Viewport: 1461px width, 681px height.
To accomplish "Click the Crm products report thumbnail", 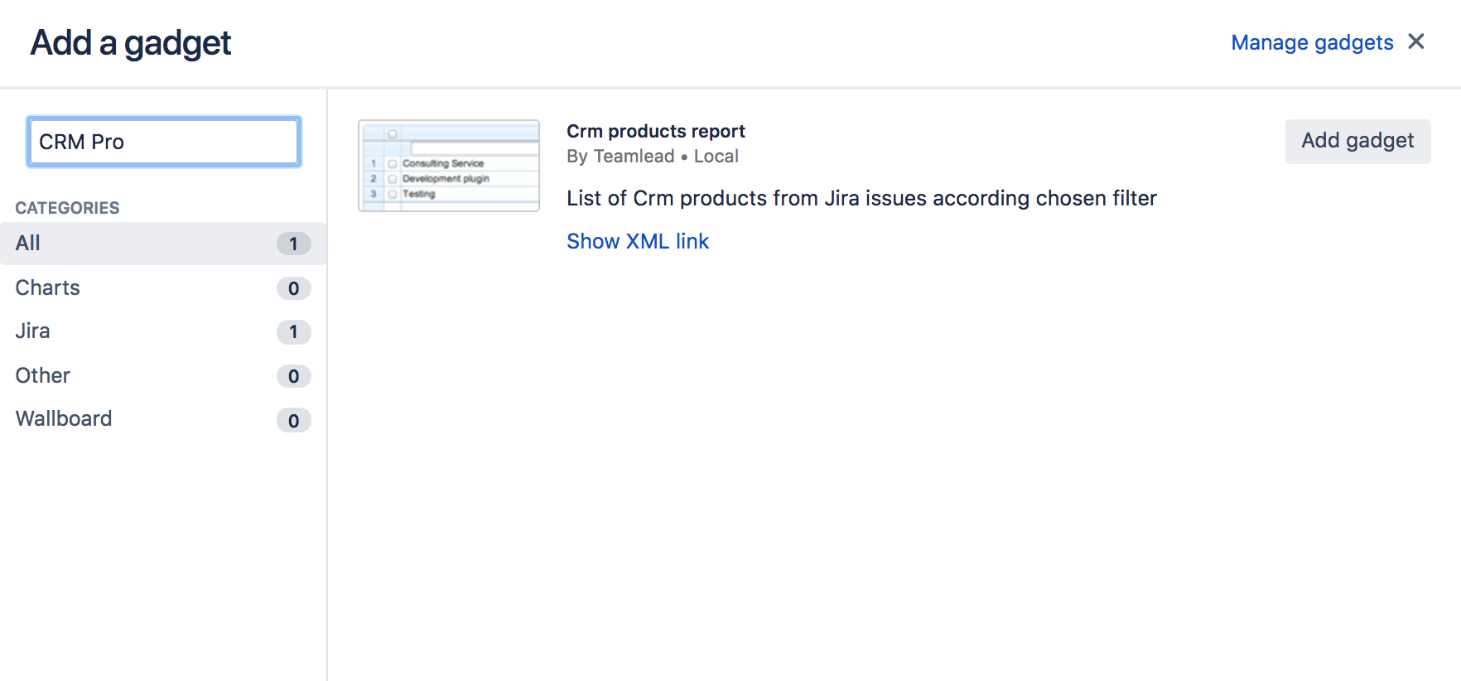I will click(x=449, y=166).
